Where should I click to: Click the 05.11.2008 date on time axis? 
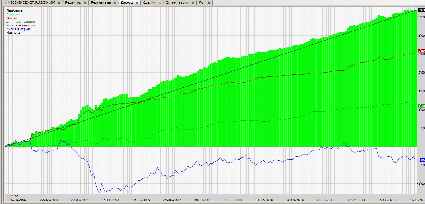[111, 200]
